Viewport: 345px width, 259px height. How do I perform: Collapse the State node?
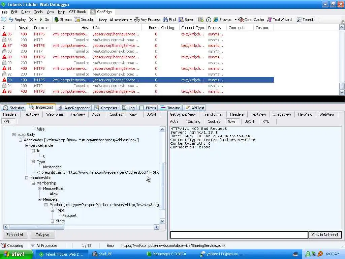coord(52,221)
